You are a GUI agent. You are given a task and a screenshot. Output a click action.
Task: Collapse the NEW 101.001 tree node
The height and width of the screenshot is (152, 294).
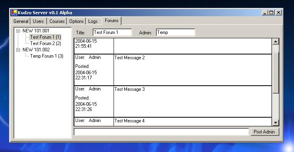(18, 31)
